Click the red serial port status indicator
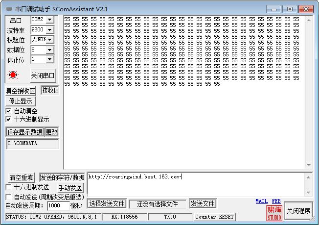 (x=13, y=75)
